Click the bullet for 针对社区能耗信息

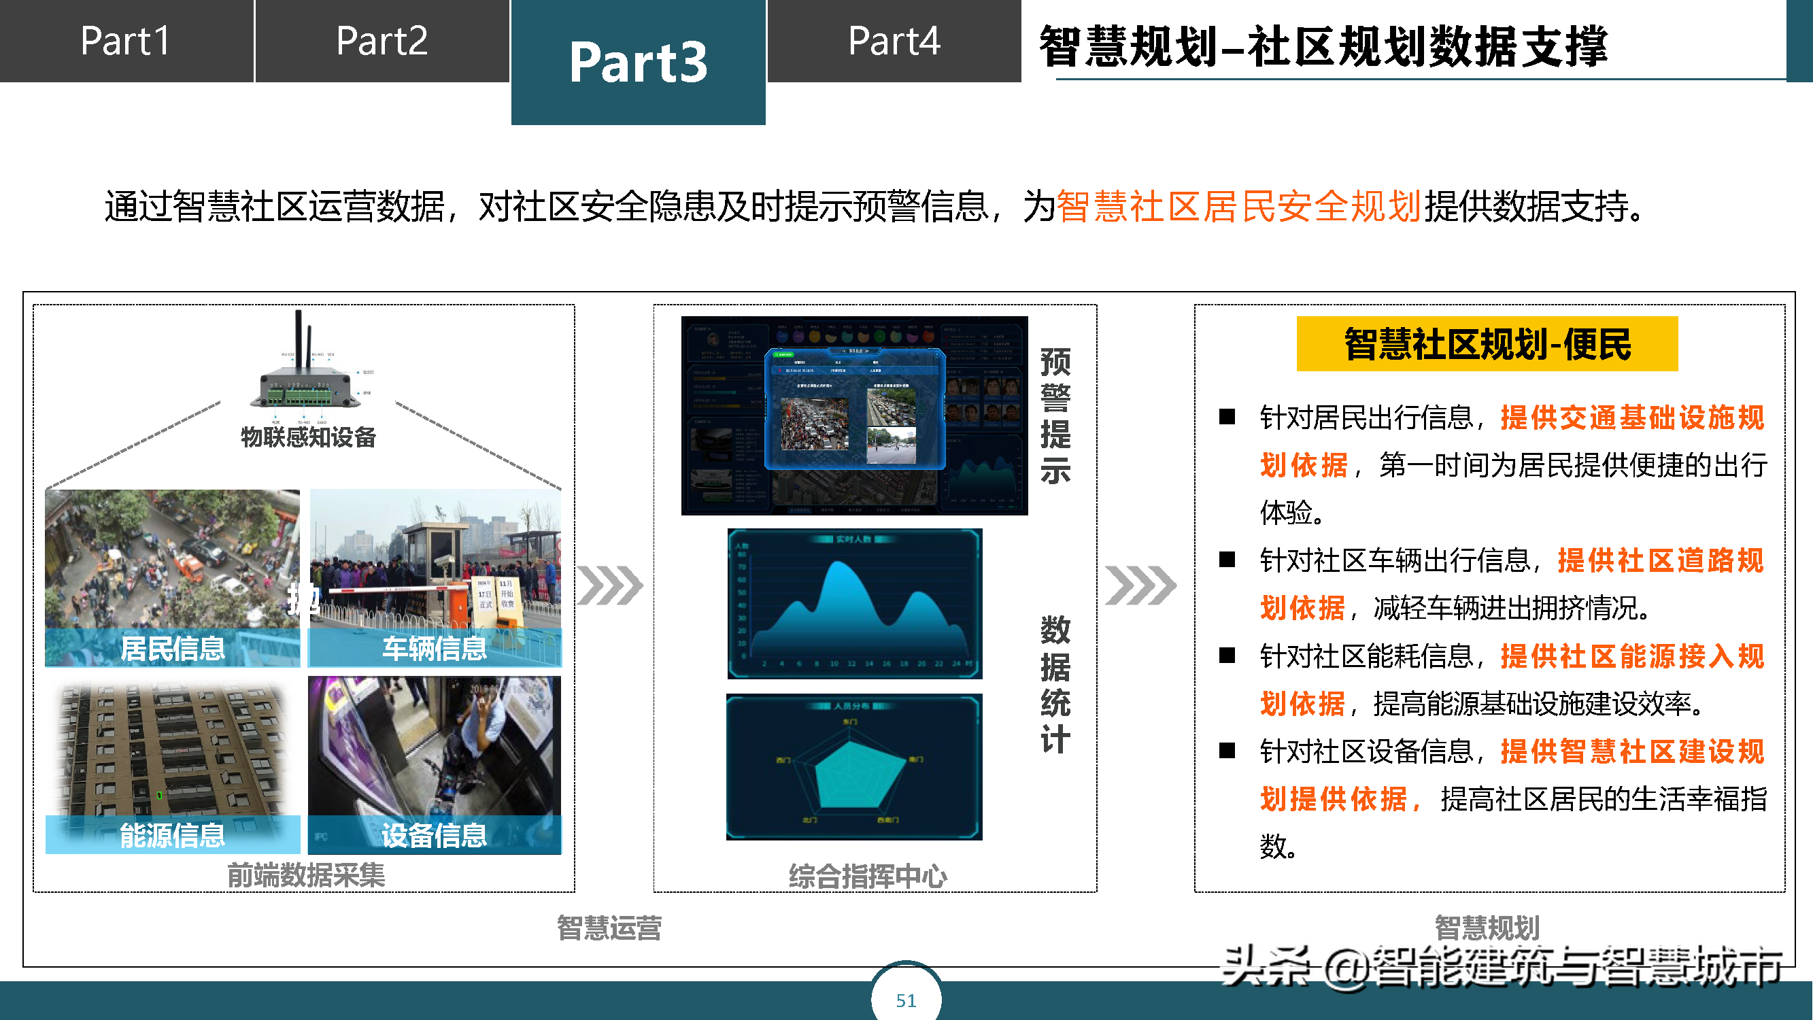(x=1227, y=656)
